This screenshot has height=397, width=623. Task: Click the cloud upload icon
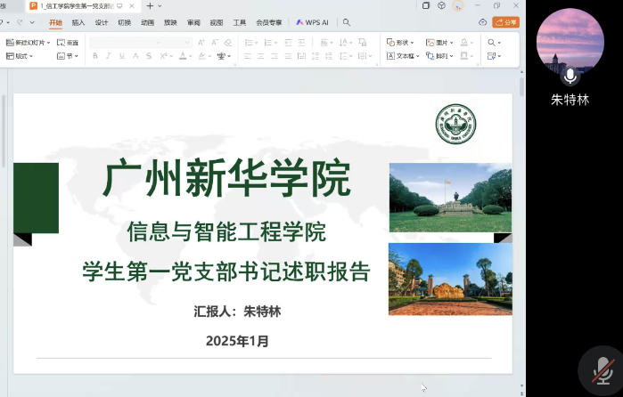pyautogui.click(x=483, y=22)
